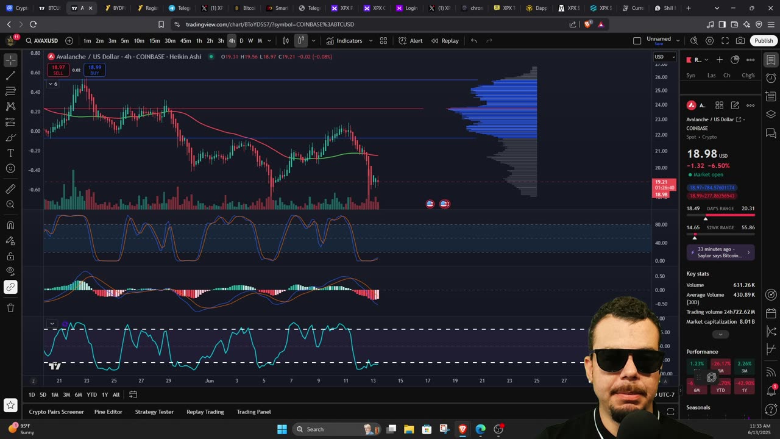Open the watchlist three-dots menu
Viewport: 780px width, 439px height.
coord(751,60)
